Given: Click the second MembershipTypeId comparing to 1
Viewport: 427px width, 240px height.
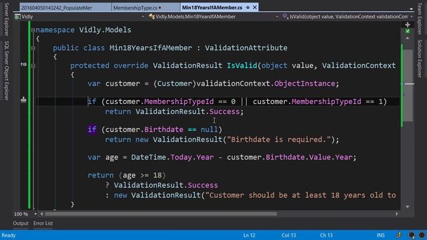Looking at the screenshot, I should (x=326, y=101).
